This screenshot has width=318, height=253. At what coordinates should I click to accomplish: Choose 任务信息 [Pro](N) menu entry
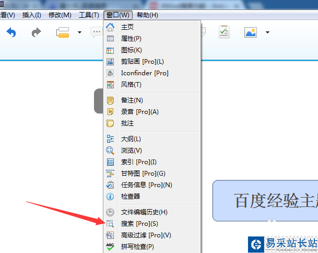click(x=152, y=185)
